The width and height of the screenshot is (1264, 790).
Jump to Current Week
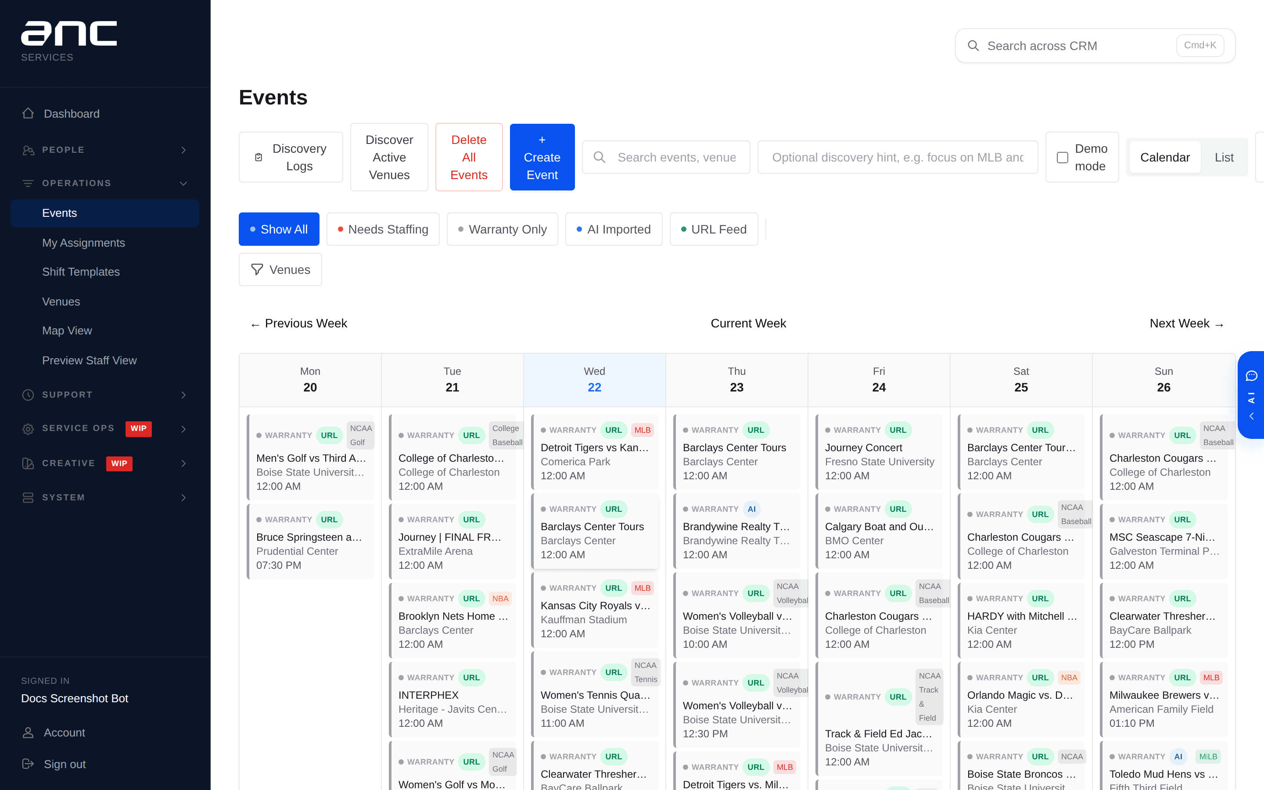748,323
